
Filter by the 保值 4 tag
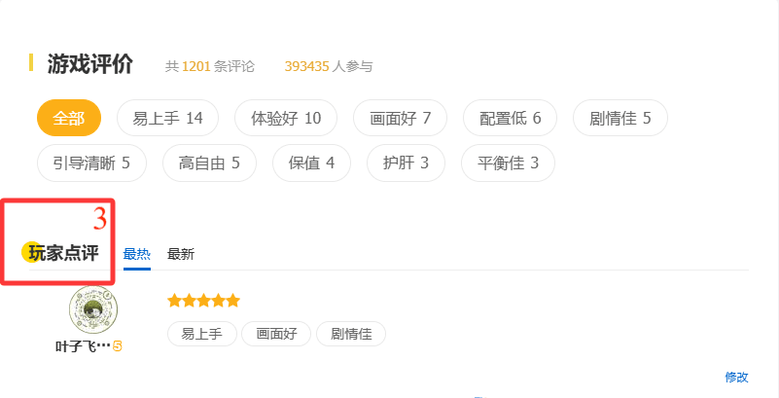tap(311, 163)
